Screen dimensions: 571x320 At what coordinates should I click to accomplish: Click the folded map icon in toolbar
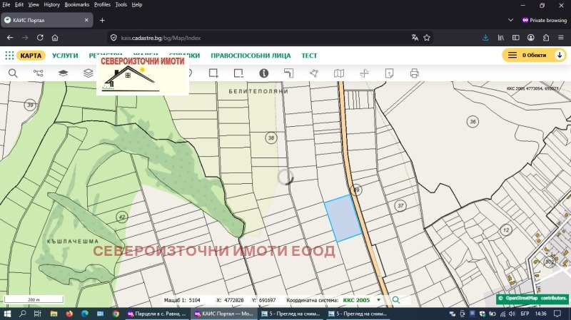click(x=339, y=73)
